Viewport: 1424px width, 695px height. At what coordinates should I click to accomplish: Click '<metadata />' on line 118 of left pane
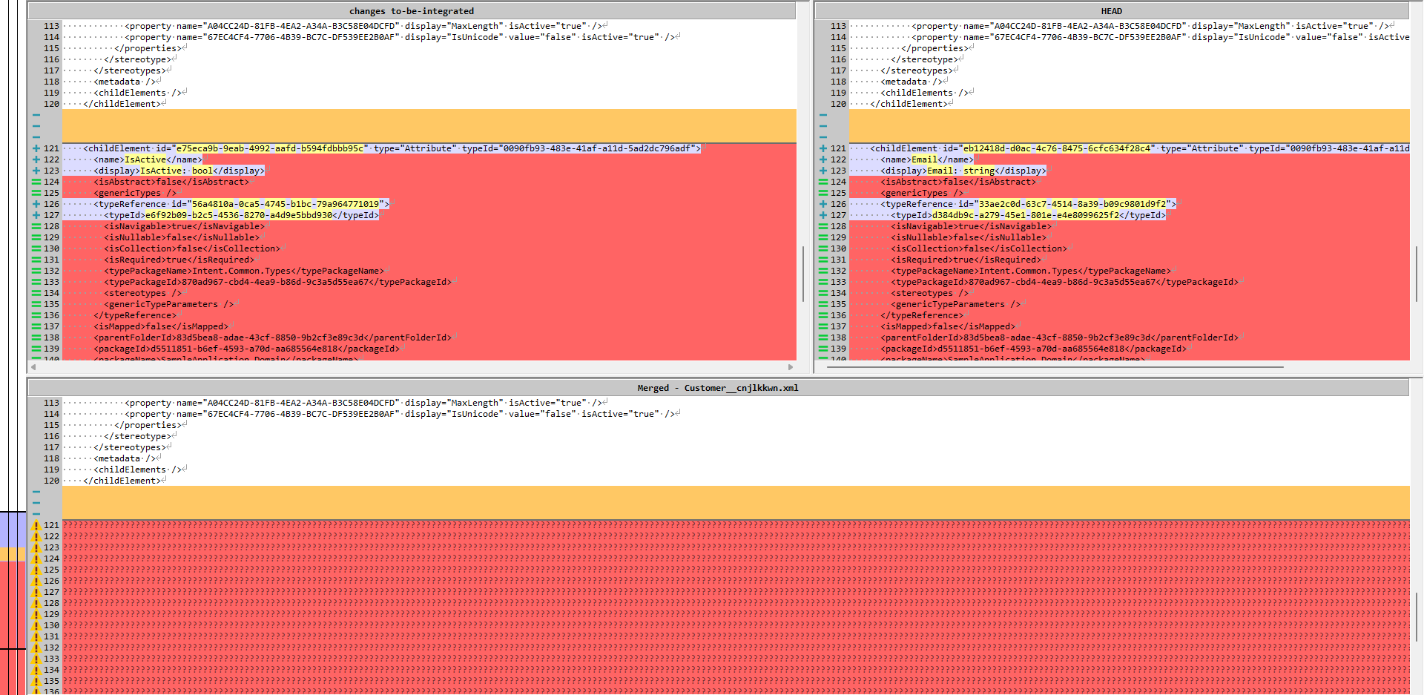coord(125,82)
